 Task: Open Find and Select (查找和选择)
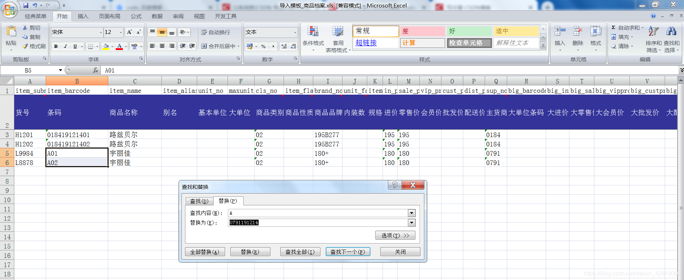(x=671, y=39)
